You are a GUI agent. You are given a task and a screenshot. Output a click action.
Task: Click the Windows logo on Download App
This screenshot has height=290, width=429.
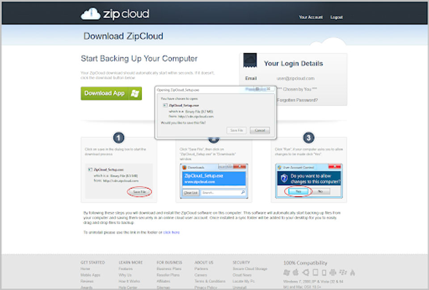click(x=135, y=93)
